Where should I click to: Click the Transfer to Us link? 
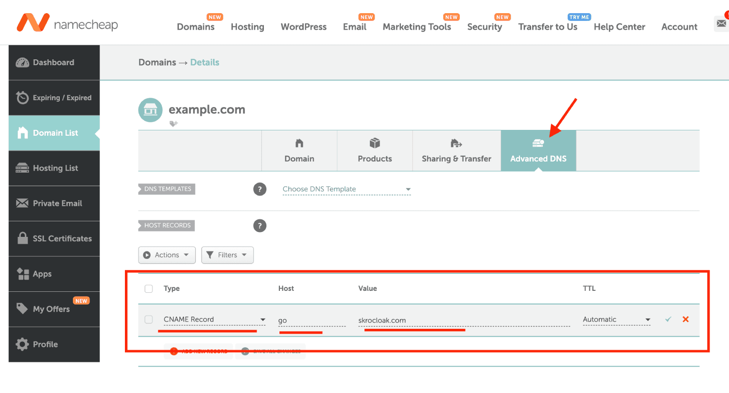click(x=548, y=27)
